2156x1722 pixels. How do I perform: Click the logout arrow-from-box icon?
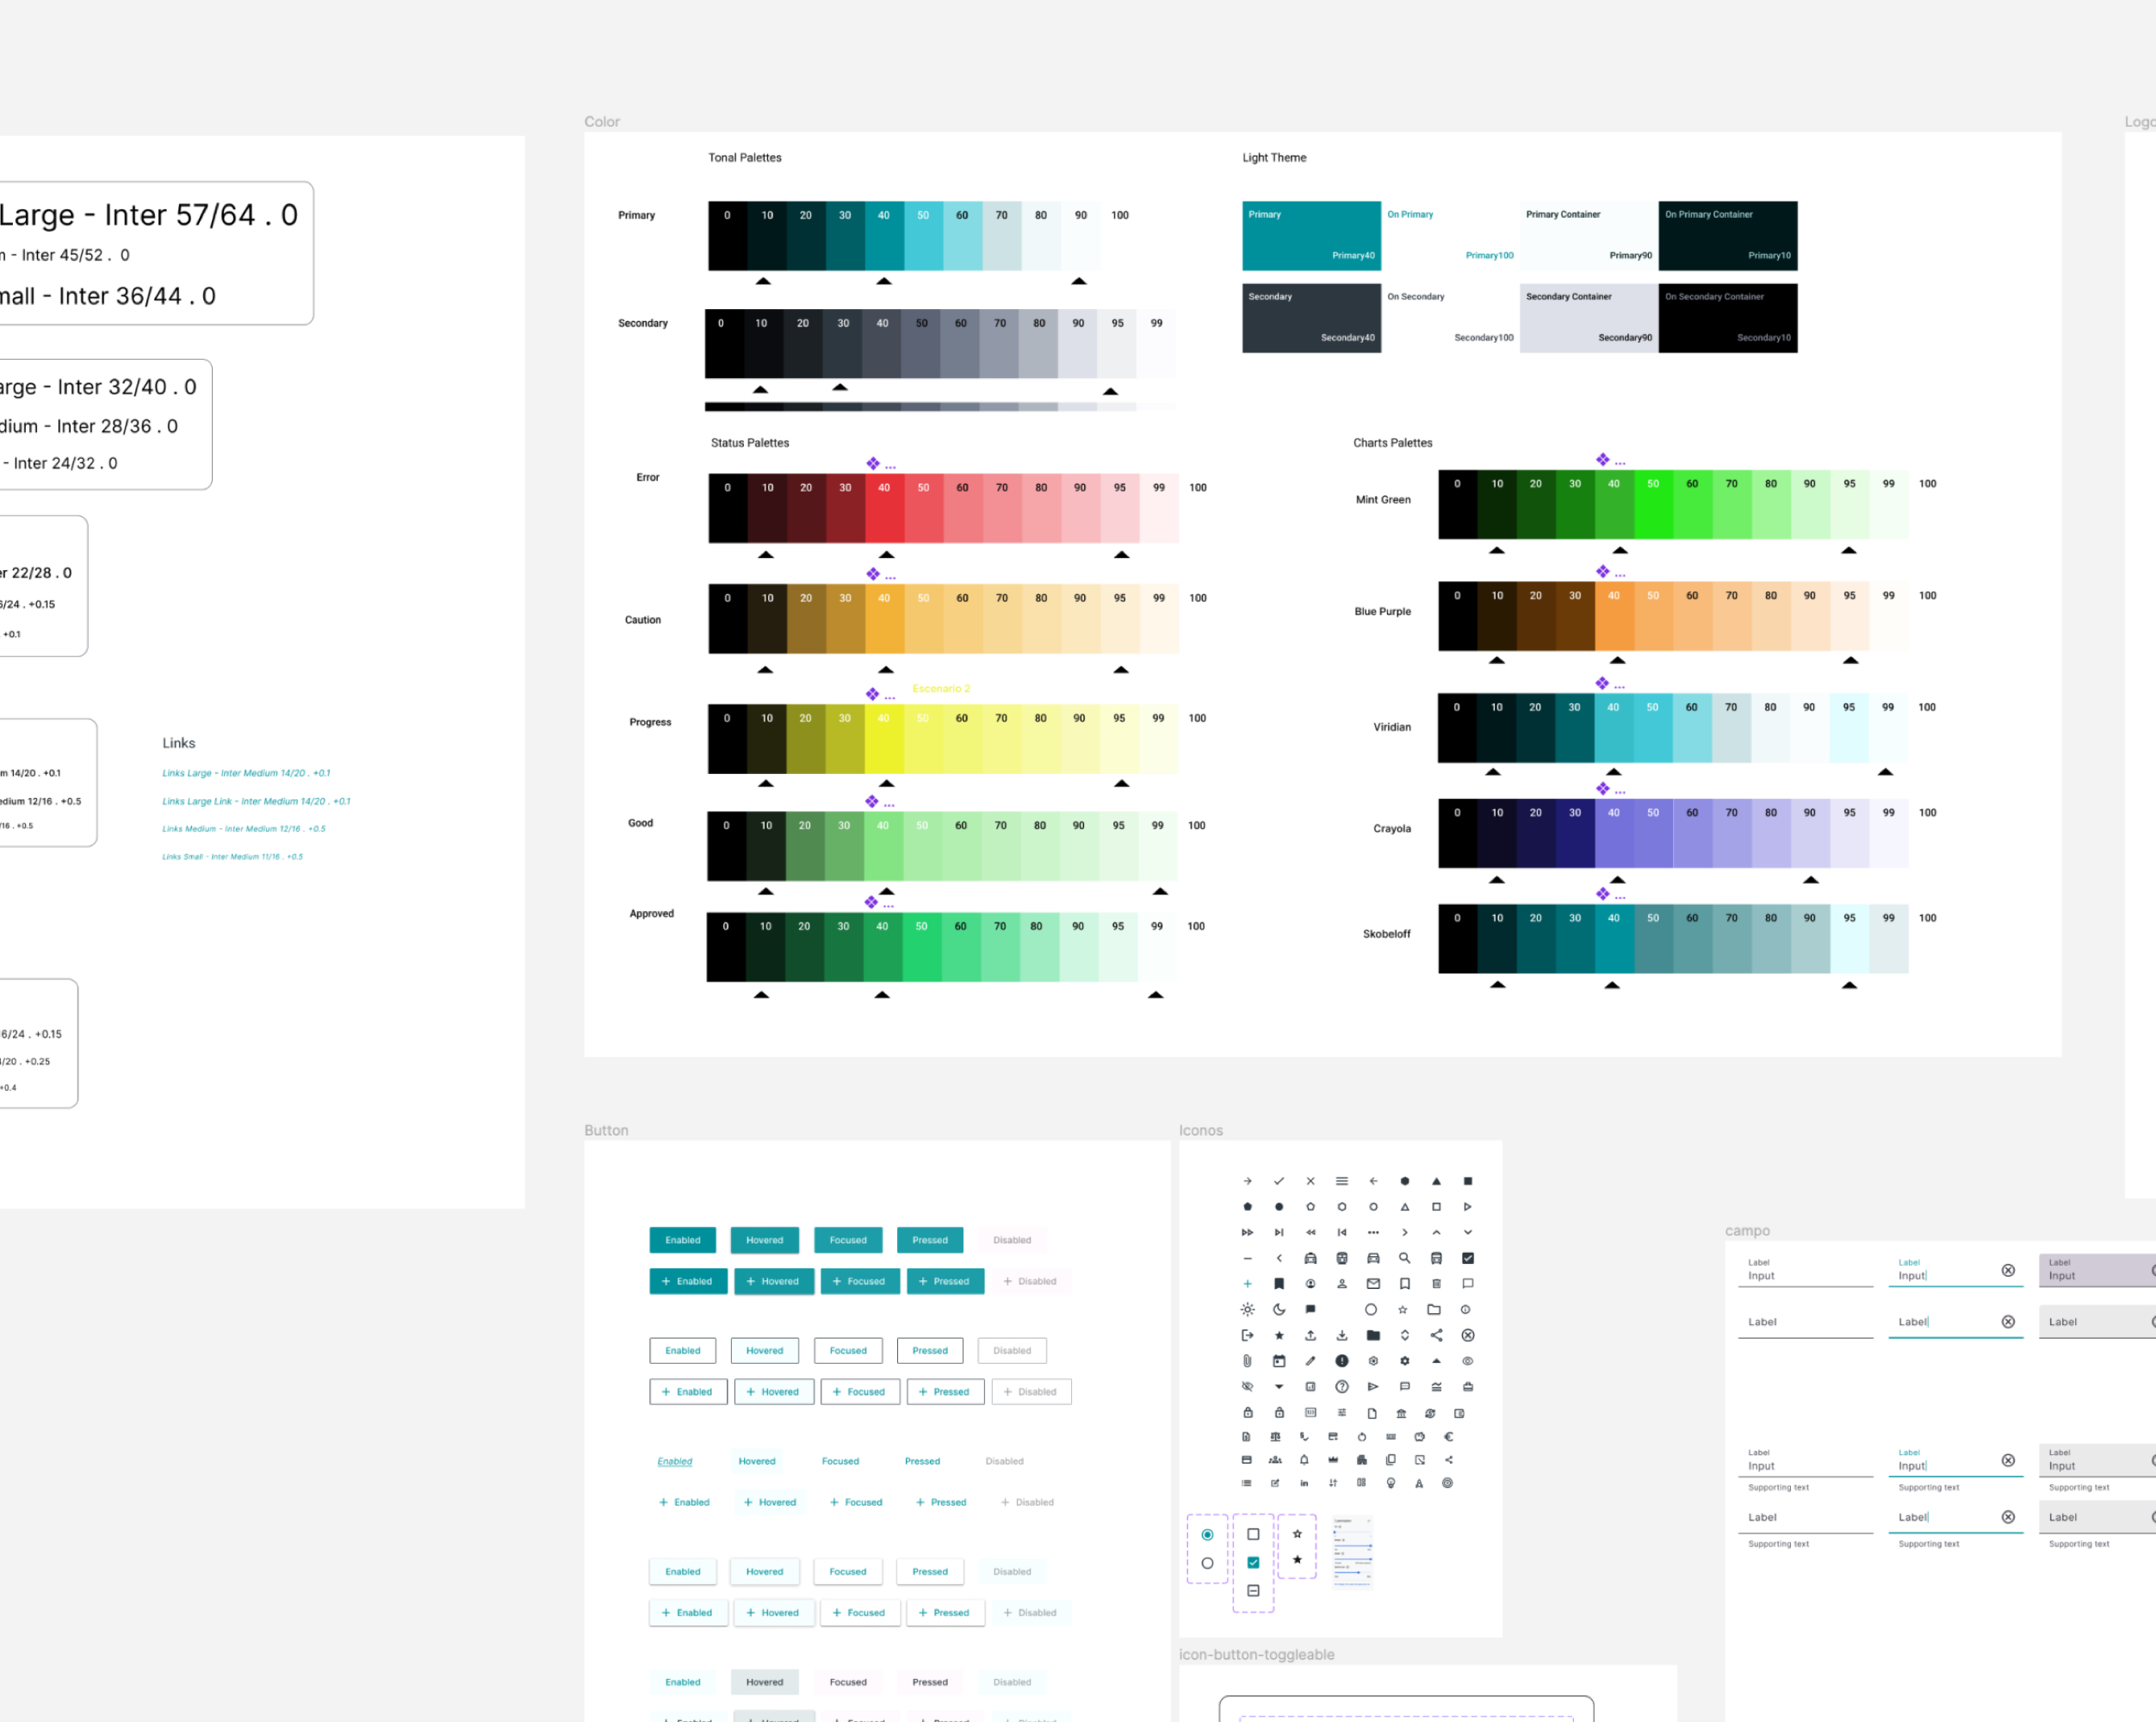pyautogui.click(x=1248, y=1336)
